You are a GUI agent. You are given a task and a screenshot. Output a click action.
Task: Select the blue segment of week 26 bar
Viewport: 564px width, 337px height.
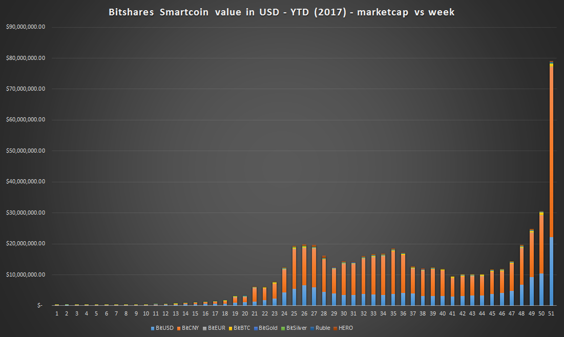point(304,296)
